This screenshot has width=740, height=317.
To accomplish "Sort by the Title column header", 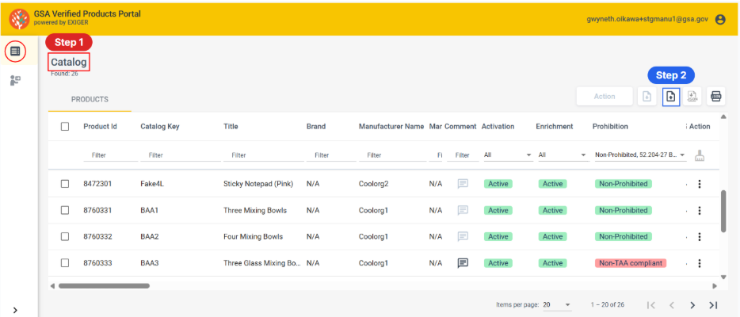I will pyautogui.click(x=231, y=127).
